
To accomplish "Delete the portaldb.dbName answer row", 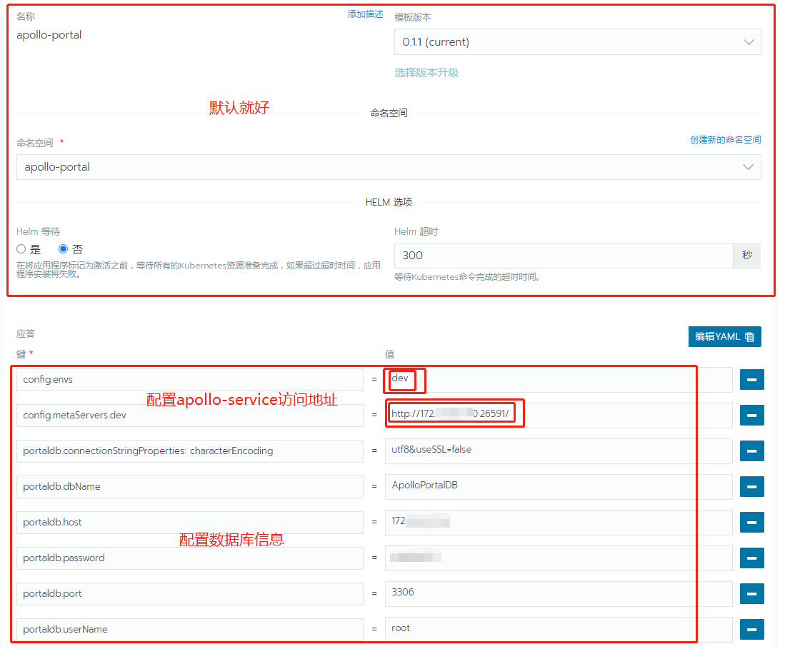I will [x=751, y=486].
